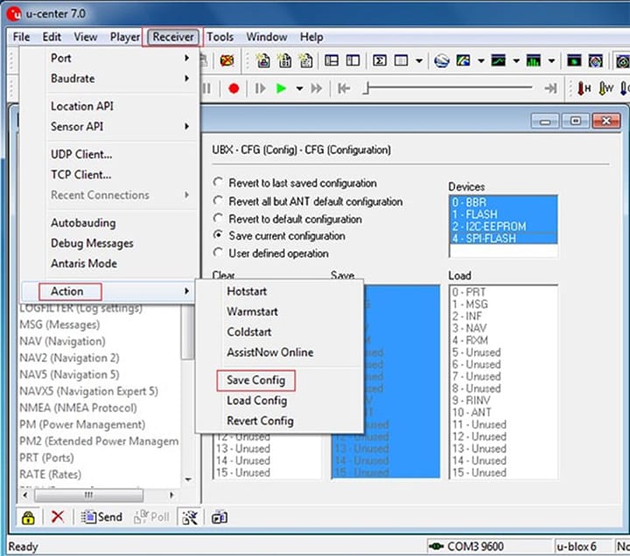Select Revert to last saved configuration
The width and height of the screenshot is (630, 556).
click(x=295, y=183)
